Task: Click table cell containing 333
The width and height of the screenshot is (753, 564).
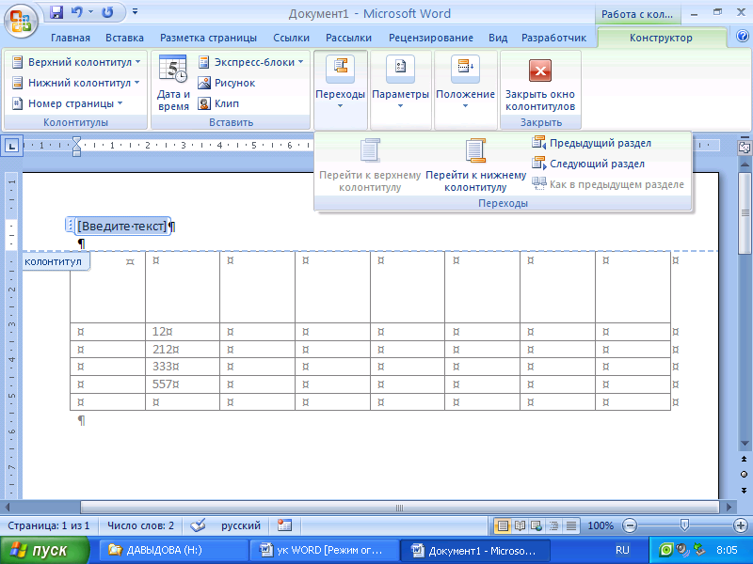Action: point(183,367)
